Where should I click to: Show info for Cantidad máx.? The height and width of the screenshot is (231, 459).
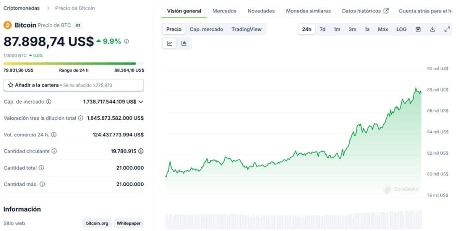[x=42, y=184]
